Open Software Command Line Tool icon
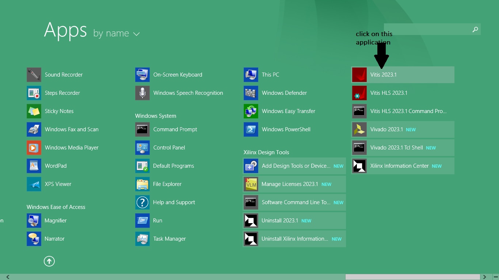 click(x=251, y=202)
